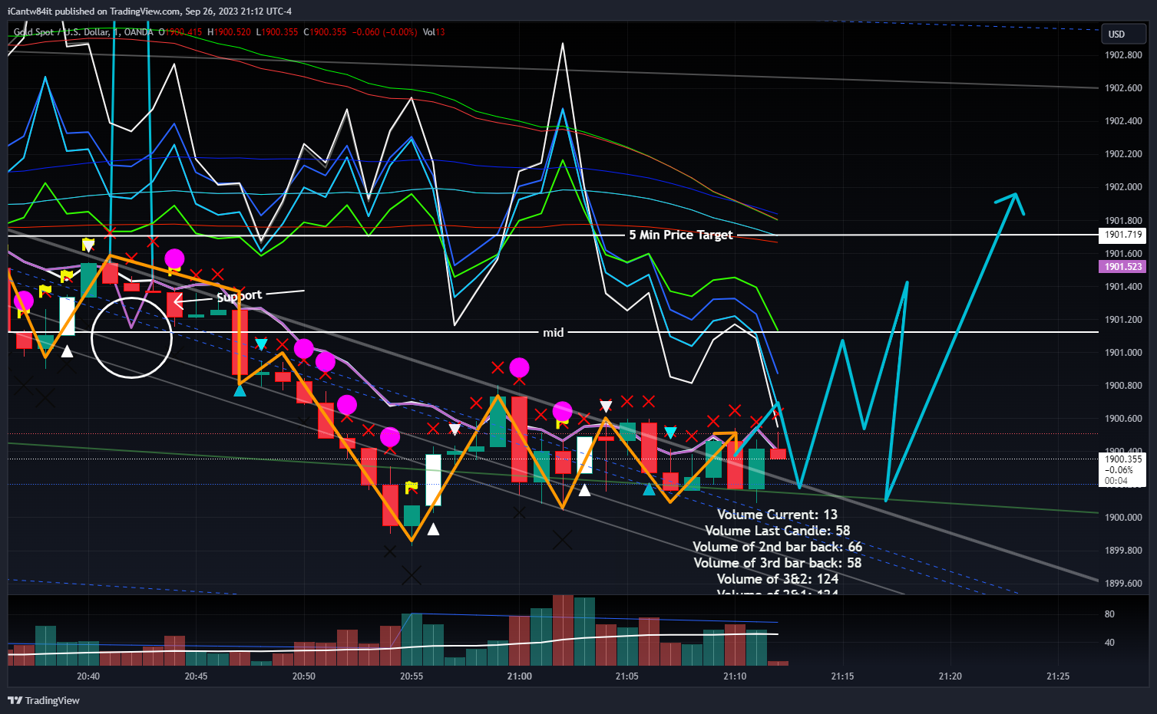Click 21:10 on the time axis

[735, 676]
